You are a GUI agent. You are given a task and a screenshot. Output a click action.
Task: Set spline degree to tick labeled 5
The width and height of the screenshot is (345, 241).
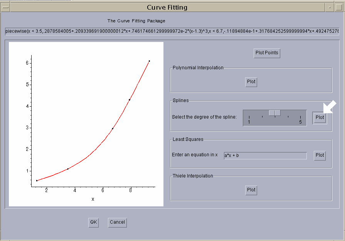click(300, 117)
